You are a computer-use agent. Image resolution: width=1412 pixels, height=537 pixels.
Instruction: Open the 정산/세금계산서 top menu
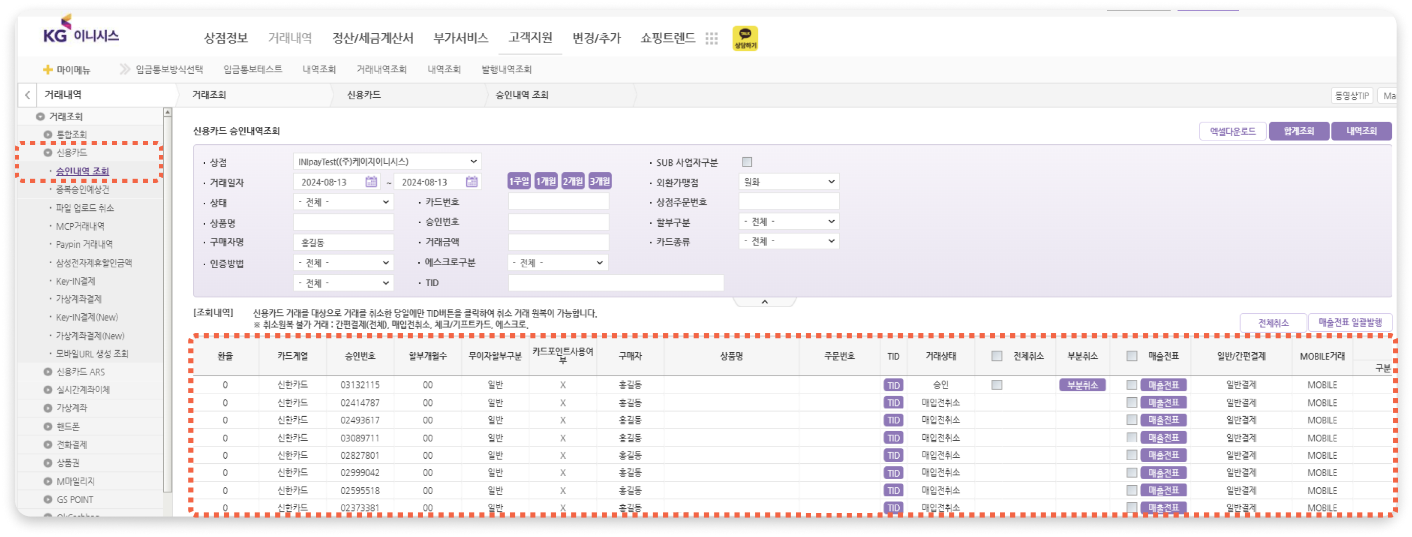[373, 38]
